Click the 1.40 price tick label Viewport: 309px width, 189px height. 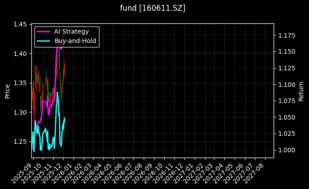(20, 54)
